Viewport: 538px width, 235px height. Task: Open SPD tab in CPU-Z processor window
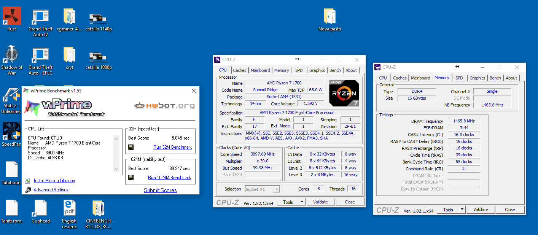[x=299, y=70]
